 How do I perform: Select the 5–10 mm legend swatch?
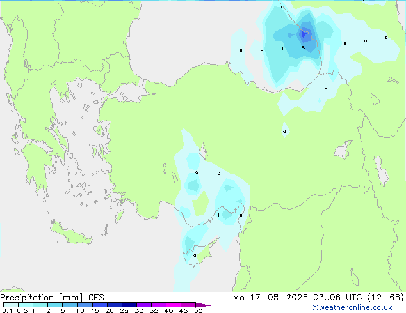coord(70,305)
